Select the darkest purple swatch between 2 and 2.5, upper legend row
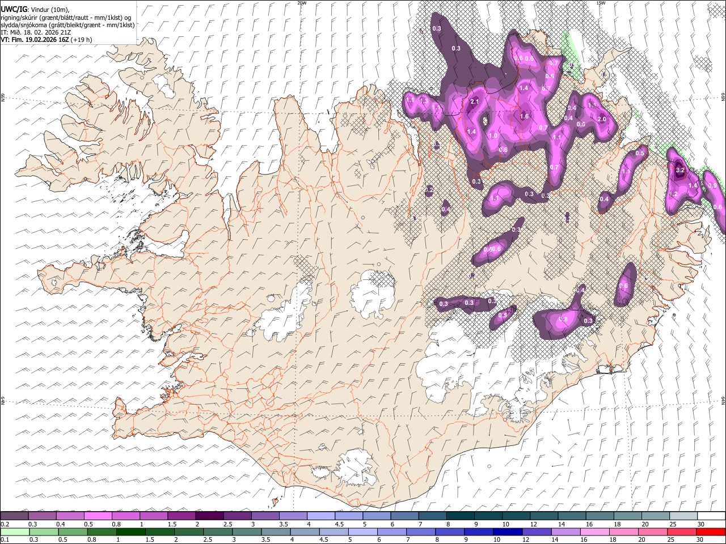Image resolution: width=726 pixels, height=544 pixels. [209, 516]
